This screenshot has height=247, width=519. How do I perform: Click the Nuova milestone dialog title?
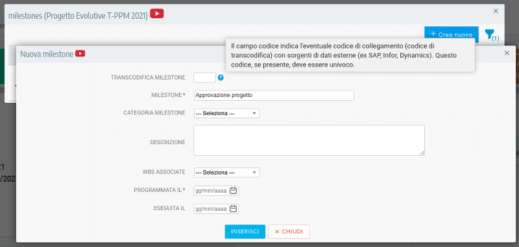[47, 54]
